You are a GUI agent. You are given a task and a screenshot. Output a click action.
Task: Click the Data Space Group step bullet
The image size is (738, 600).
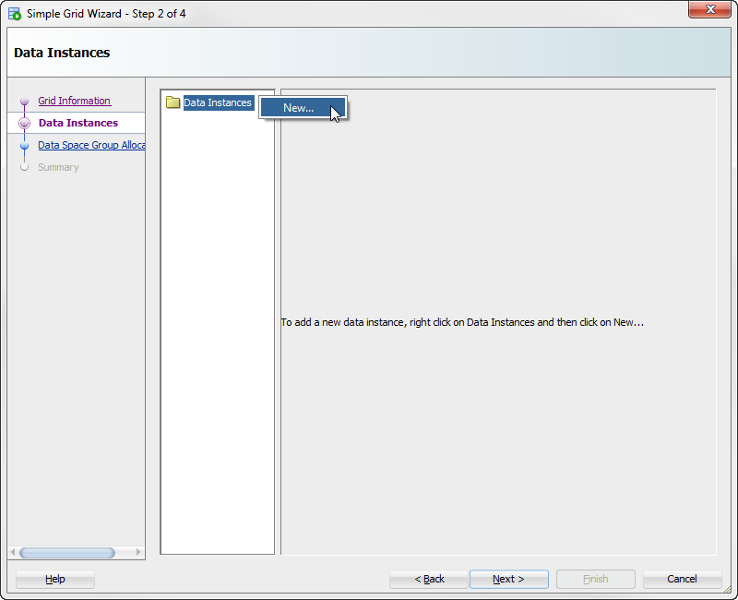click(25, 146)
